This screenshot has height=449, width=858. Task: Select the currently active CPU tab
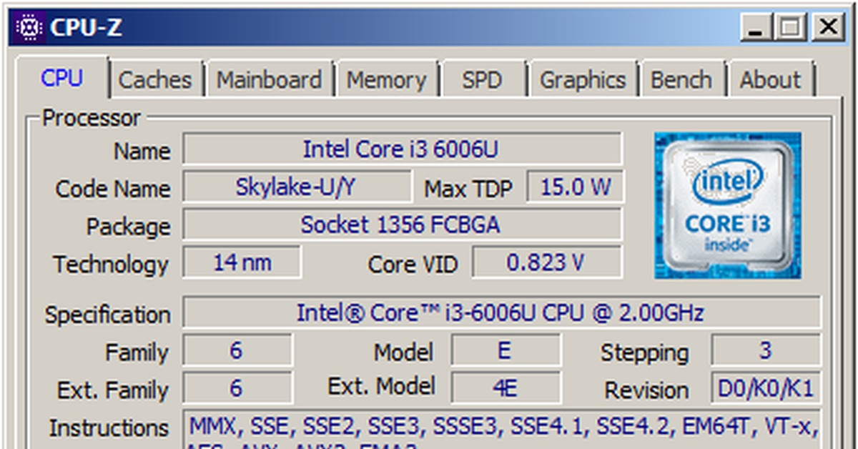pos(63,80)
